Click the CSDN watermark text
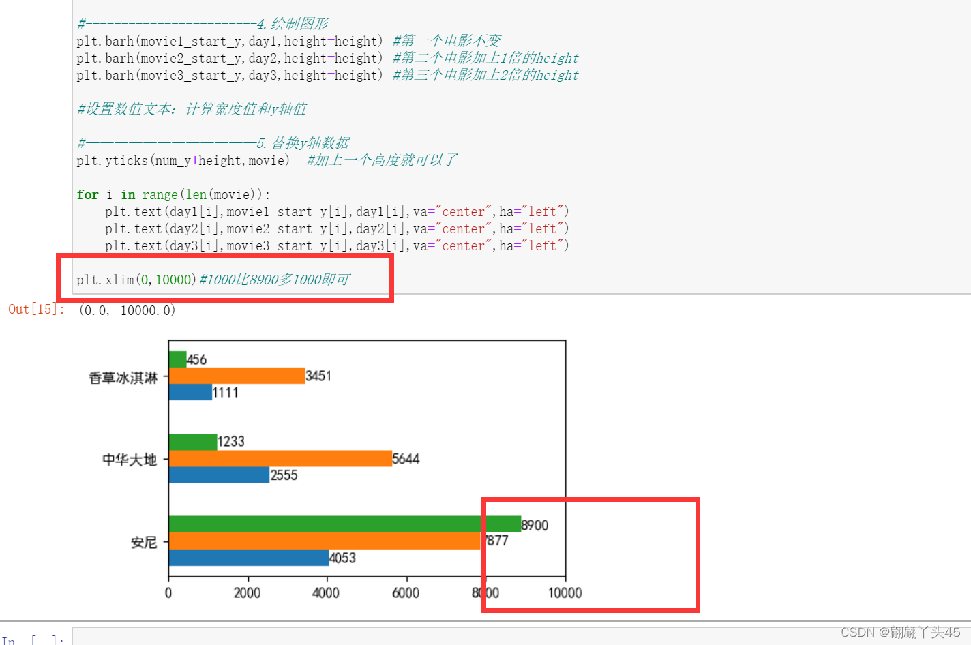This screenshot has height=645, width=971. click(x=900, y=633)
